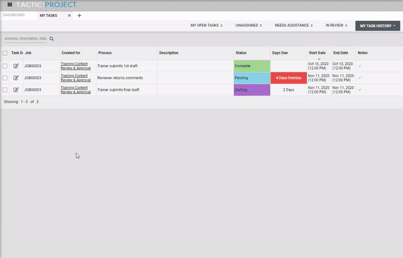Click the Notes column header
The height and width of the screenshot is (258, 403).
point(363,52)
